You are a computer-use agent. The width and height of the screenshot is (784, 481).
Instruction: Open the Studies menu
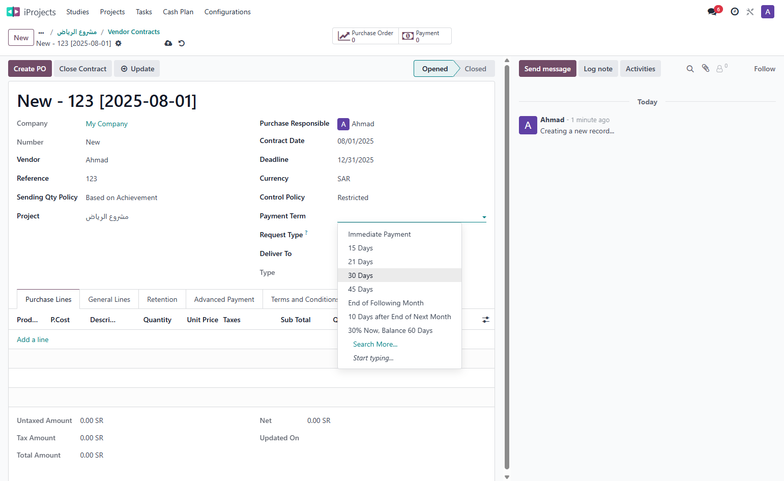point(77,12)
